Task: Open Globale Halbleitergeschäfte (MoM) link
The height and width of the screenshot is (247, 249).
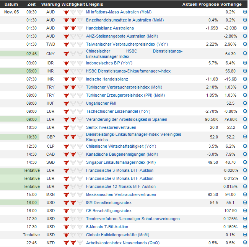Action: 117,235
